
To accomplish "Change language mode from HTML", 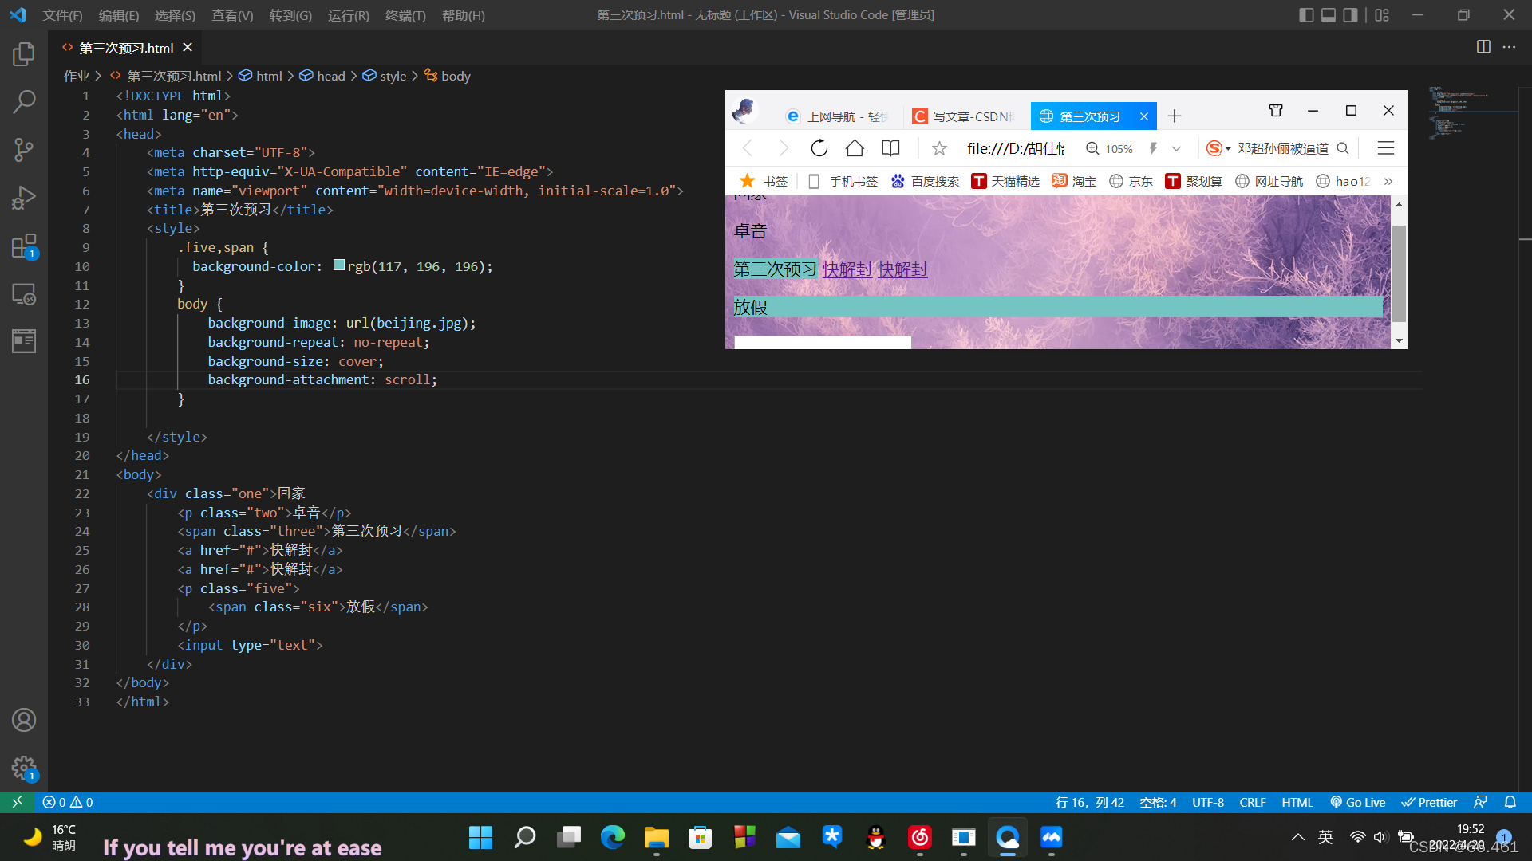I will pos(1297,802).
